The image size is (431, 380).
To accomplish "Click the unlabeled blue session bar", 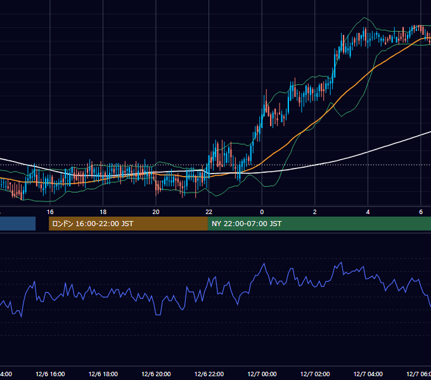I will pyautogui.click(x=18, y=224).
